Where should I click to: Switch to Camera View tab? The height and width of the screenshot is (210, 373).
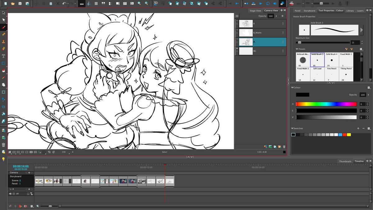click(x=271, y=11)
